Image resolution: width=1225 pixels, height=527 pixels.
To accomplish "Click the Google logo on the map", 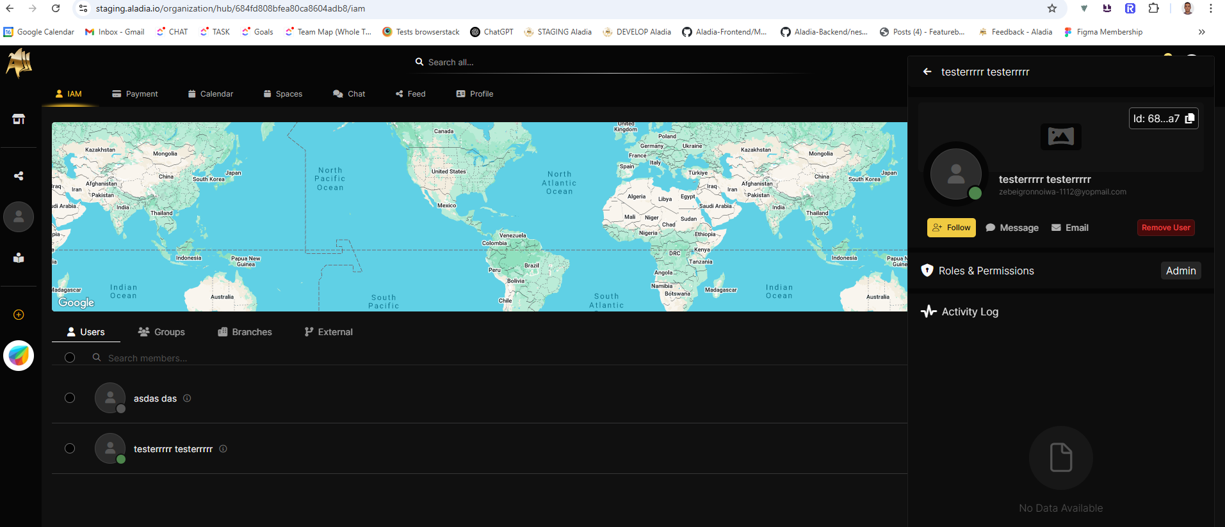I will pyautogui.click(x=76, y=303).
